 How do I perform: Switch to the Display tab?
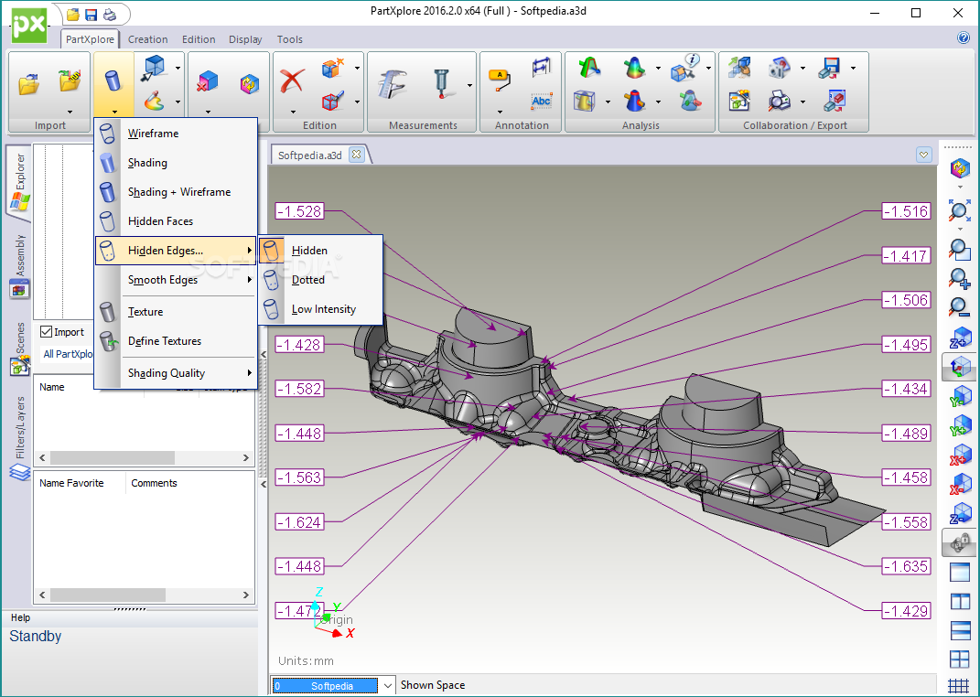(245, 38)
